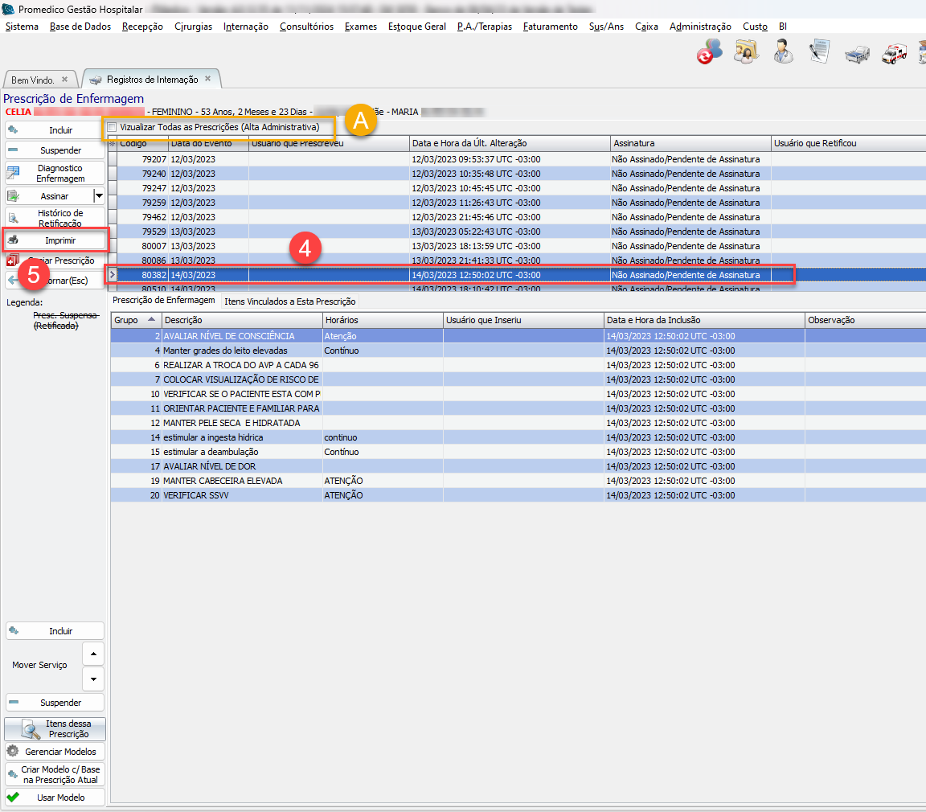Open the Diagnostico Enfermagem button
926x812 pixels.
click(x=55, y=173)
